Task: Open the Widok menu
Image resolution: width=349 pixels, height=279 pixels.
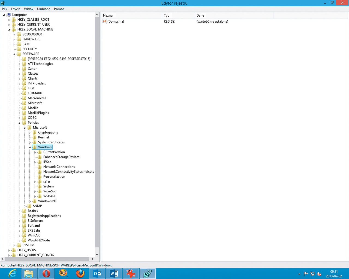Action: [29, 9]
